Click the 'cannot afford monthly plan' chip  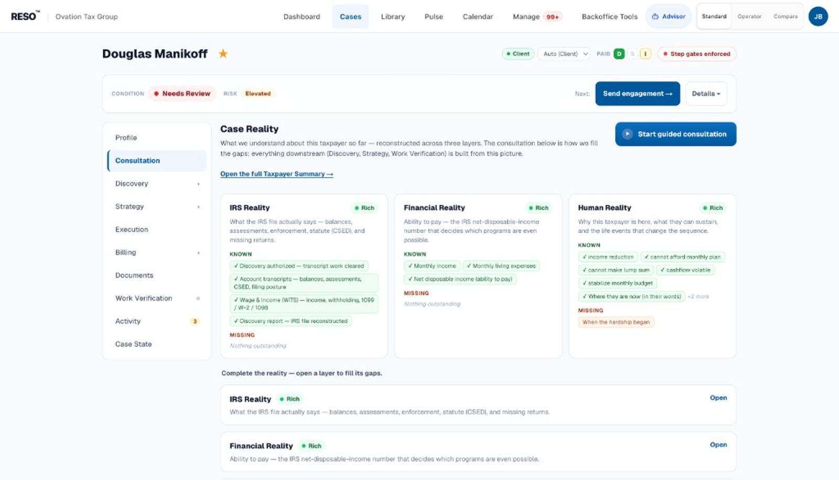pyautogui.click(x=682, y=257)
